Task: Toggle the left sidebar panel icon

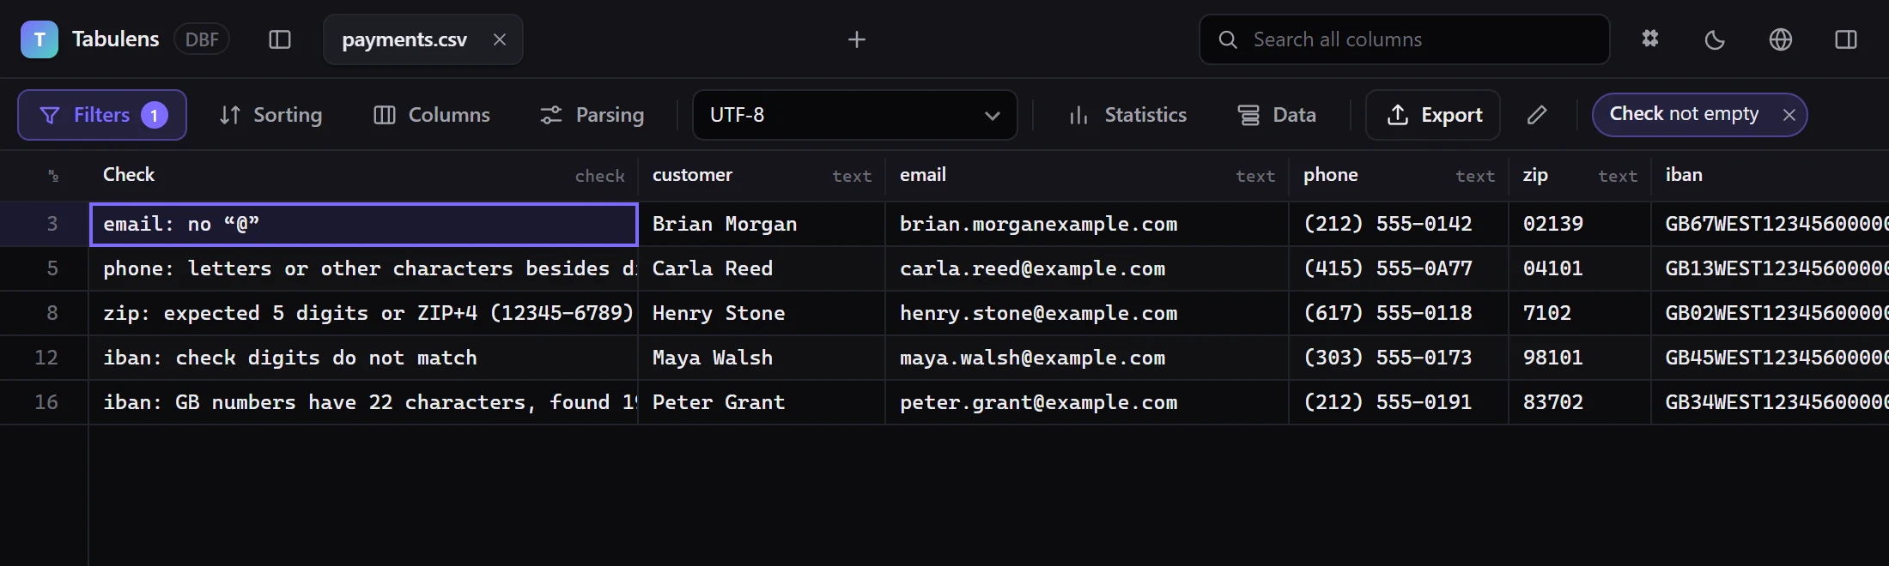Action: (280, 39)
